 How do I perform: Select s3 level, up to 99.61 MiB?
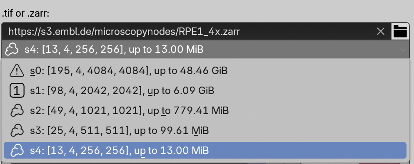tap(205, 131)
